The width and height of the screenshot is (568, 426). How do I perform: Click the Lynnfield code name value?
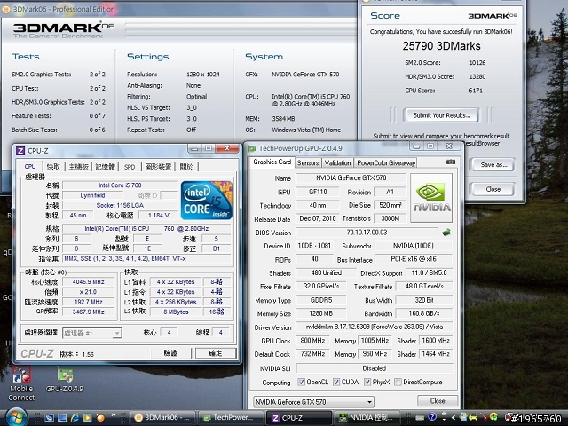click(92, 195)
